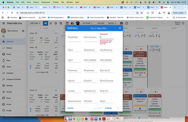Click View On Strava link
188x122 pixels.
pyautogui.click(x=177, y=23)
